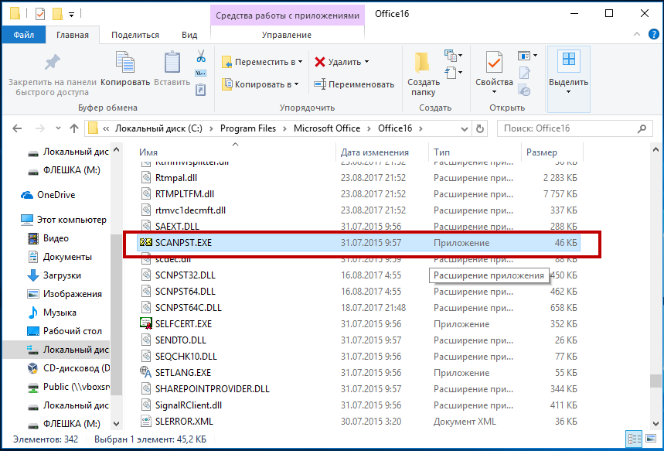
Task: Open the Выделить selection menu
Action: pyautogui.click(x=568, y=79)
